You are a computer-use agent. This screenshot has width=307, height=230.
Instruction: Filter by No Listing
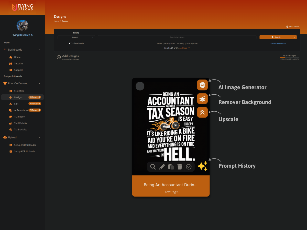(x=181, y=43)
